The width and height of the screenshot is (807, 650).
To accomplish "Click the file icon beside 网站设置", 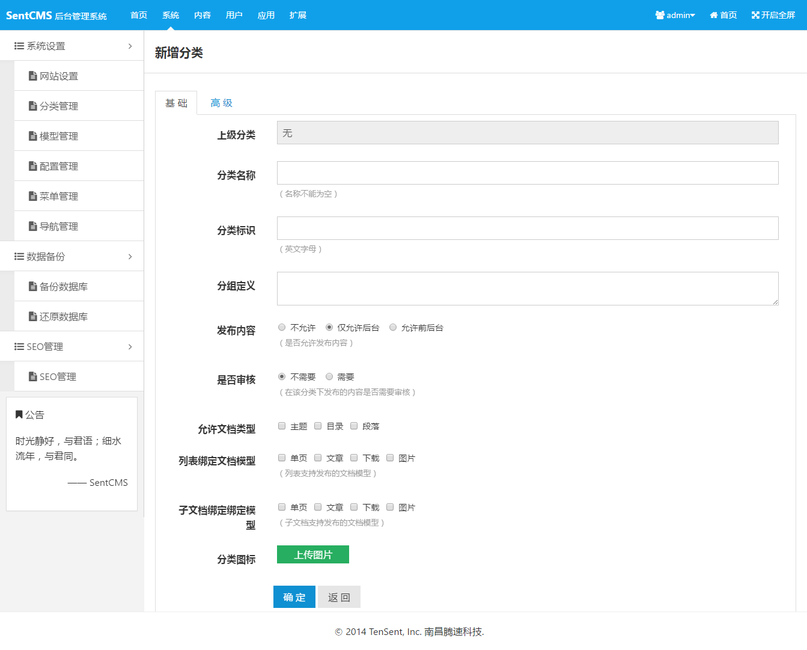I will click(x=33, y=76).
